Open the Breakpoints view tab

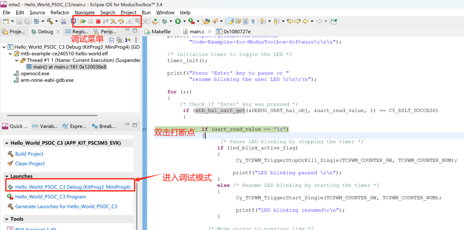pos(104,126)
